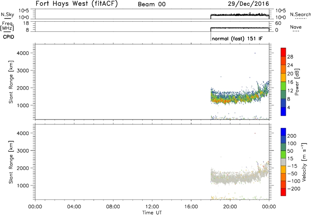Click the bright blue bottom Power colorbar segment
Image resolution: width=311 pixels, height=215 pixels.
[283, 111]
